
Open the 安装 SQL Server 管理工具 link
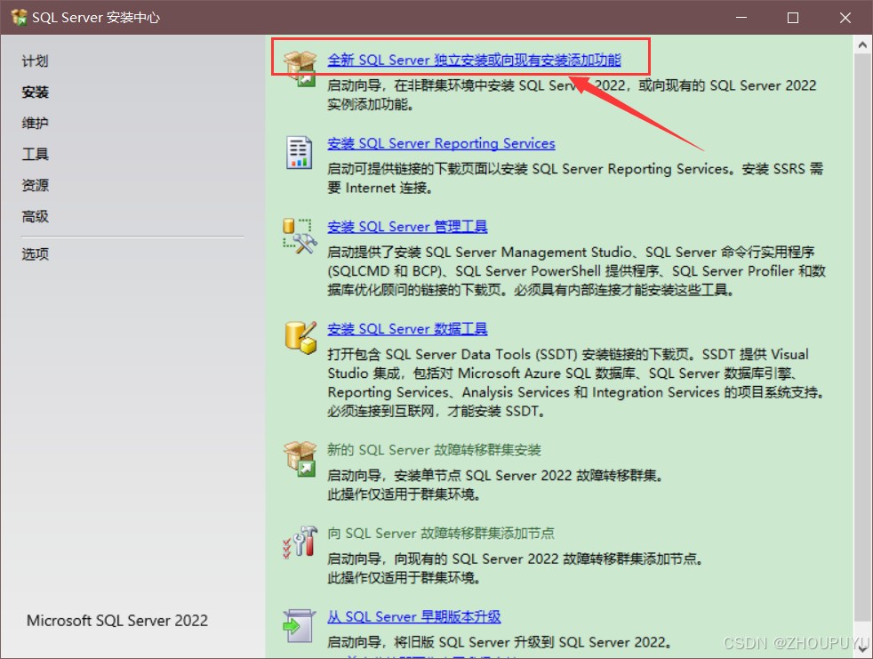click(x=407, y=227)
